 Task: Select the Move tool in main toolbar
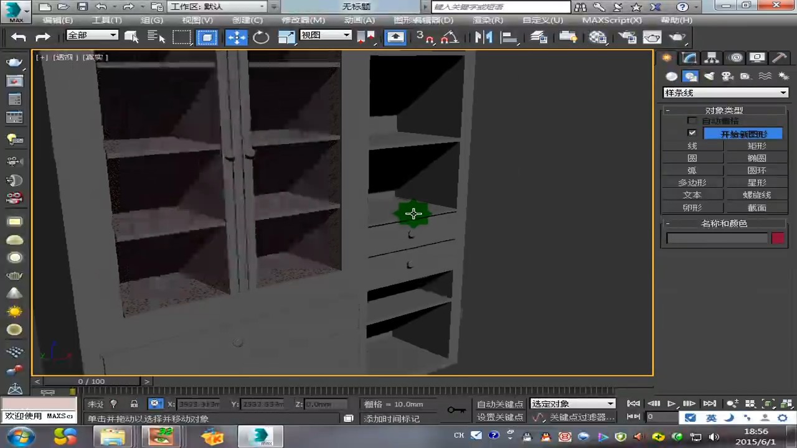(x=237, y=37)
